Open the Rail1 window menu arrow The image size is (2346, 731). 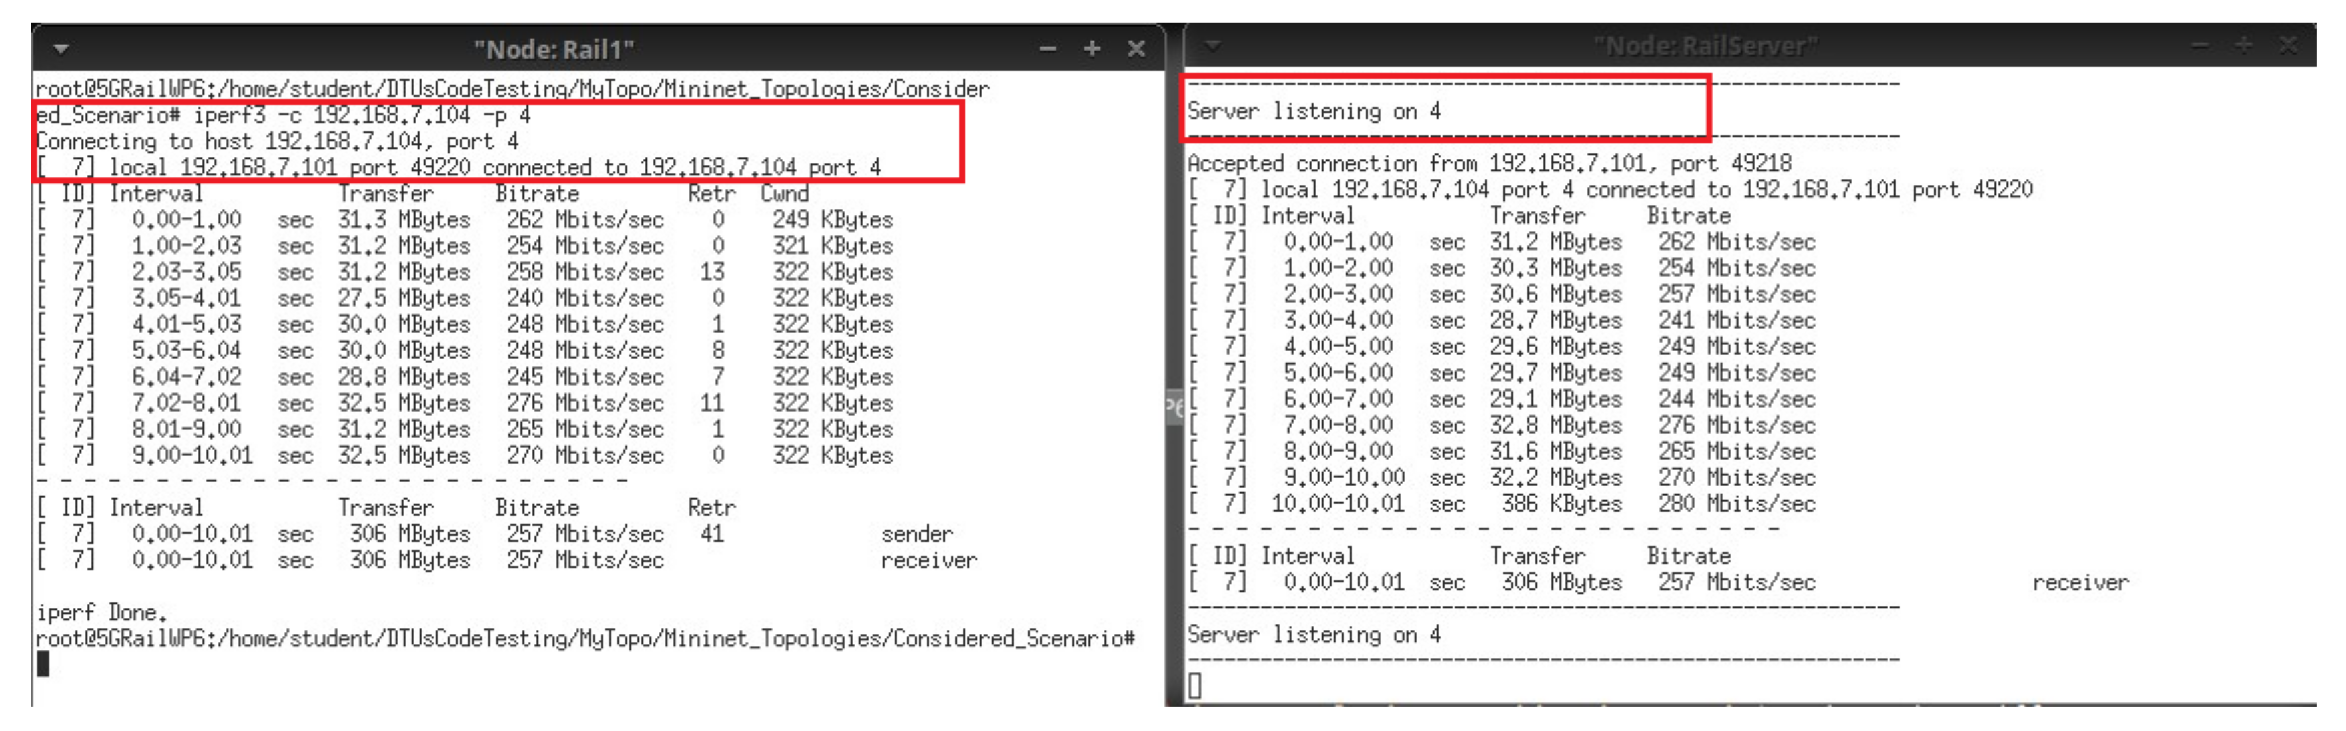tap(61, 48)
